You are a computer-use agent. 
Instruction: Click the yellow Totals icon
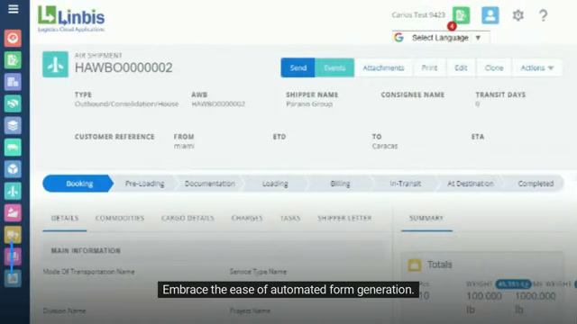[415, 265]
